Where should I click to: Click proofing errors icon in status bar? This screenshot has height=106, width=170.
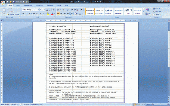(21, 104)
